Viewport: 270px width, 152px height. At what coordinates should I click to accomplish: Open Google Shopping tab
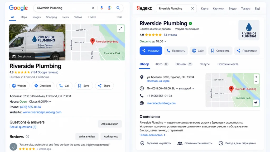[51, 17]
